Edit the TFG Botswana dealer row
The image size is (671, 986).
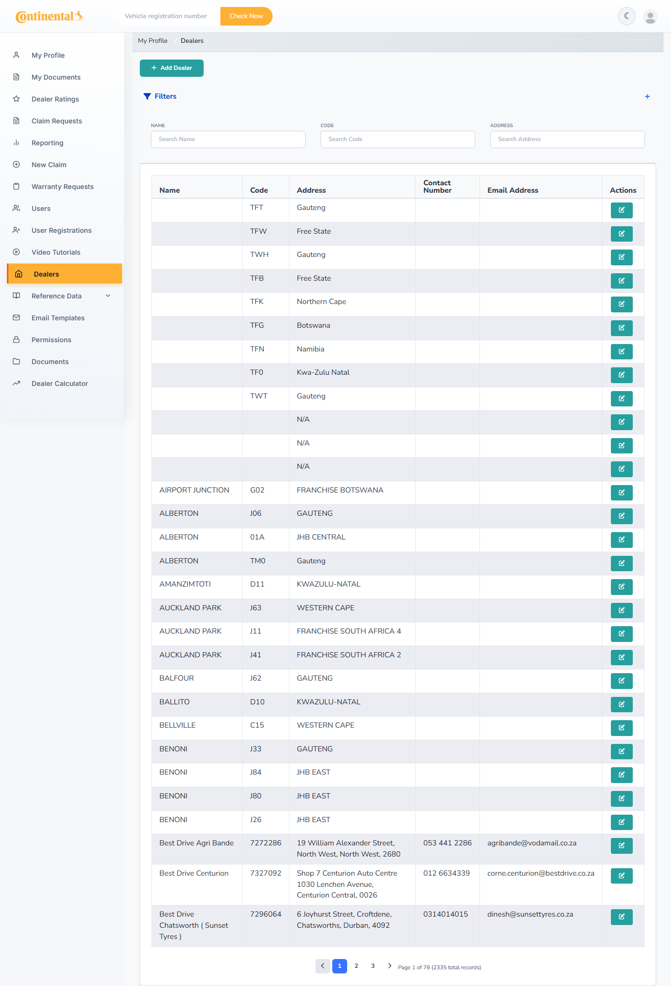point(622,328)
